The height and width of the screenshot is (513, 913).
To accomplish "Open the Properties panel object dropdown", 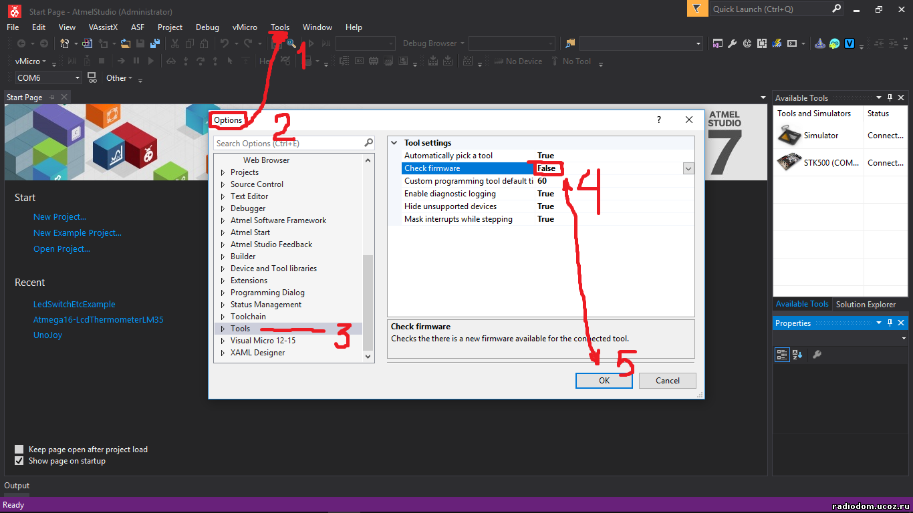I will [x=904, y=338].
